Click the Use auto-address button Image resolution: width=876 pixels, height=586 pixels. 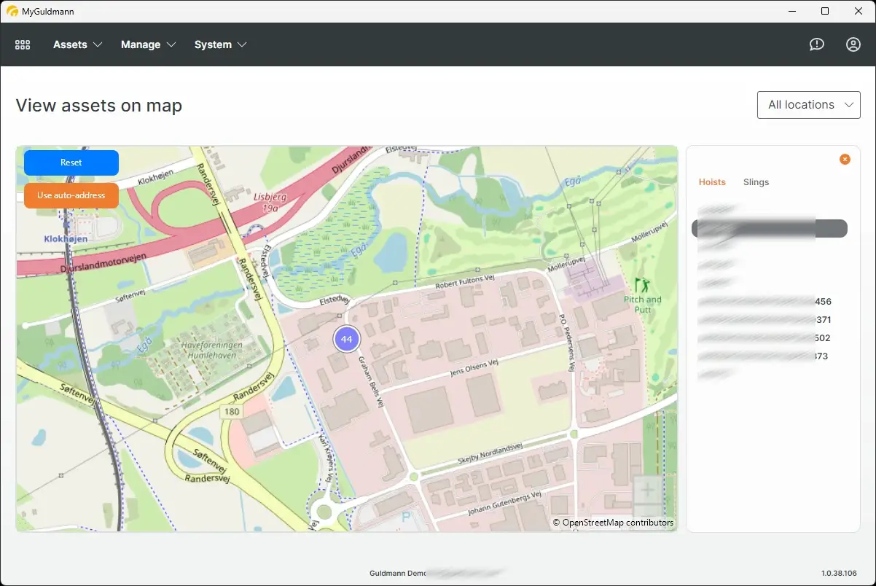[71, 195]
